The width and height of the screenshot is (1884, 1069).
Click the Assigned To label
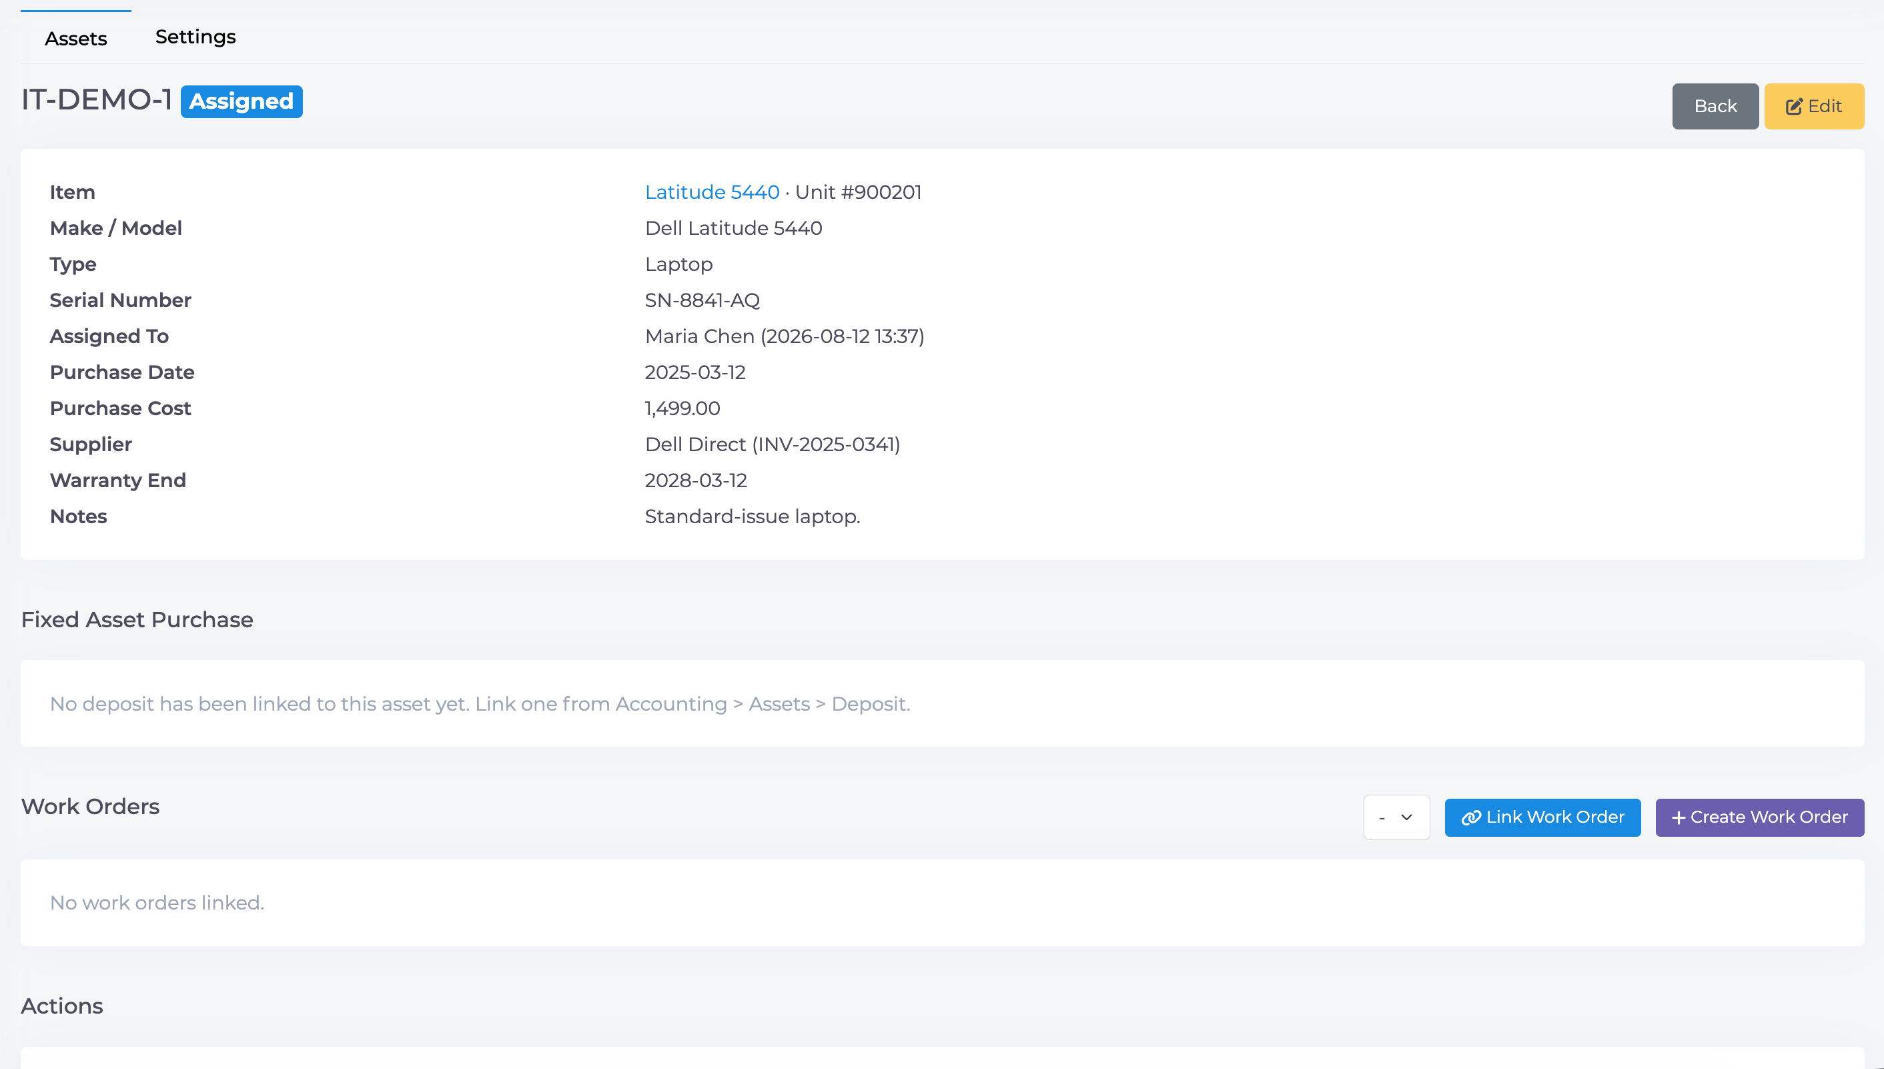[x=109, y=336]
